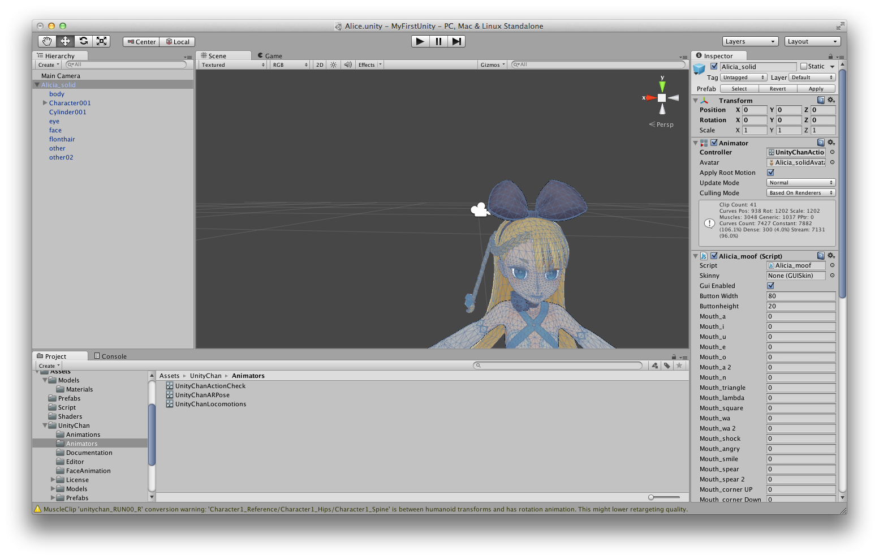Select the Move tool

coord(65,41)
